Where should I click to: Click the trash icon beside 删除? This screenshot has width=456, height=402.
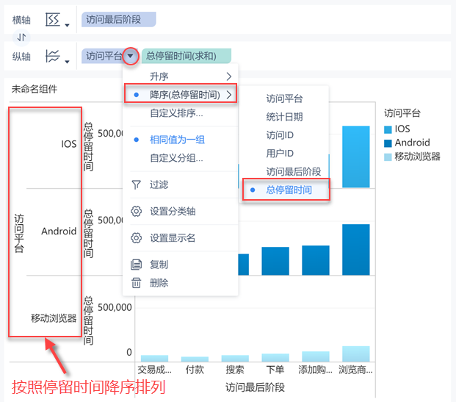(136, 283)
